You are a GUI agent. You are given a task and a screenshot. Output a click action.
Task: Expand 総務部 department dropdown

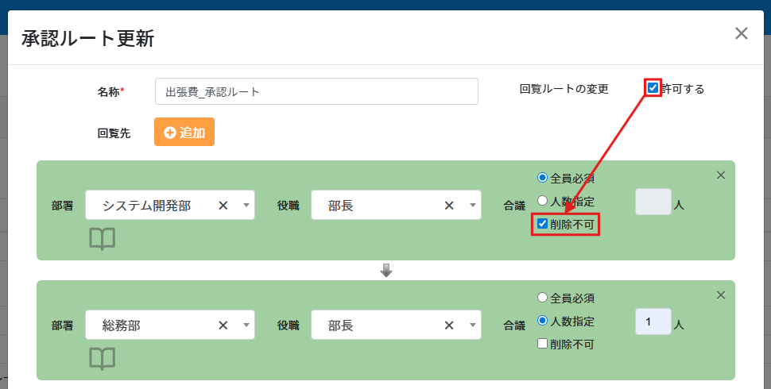(246, 325)
